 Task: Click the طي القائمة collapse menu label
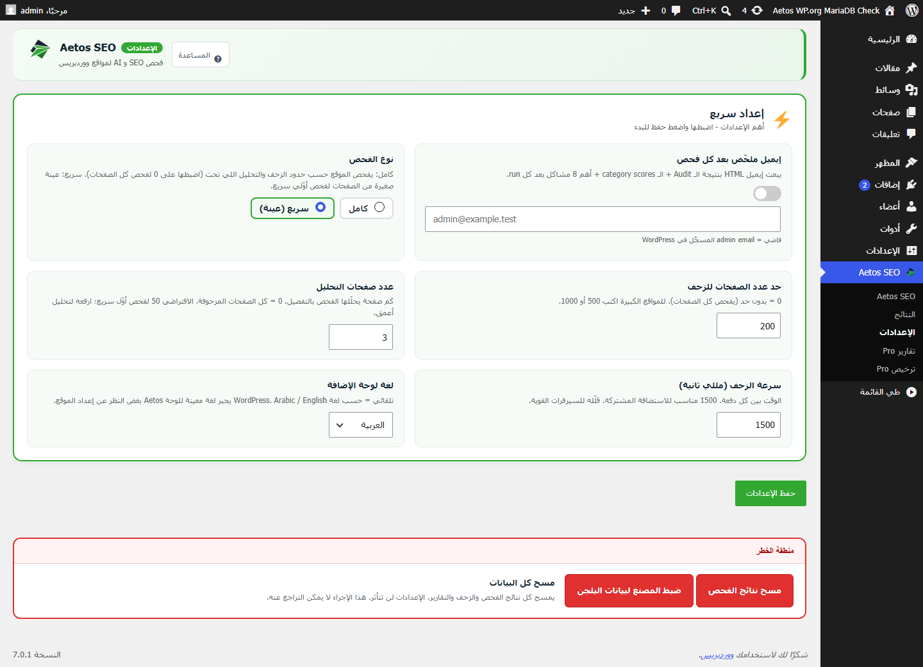pos(879,392)
